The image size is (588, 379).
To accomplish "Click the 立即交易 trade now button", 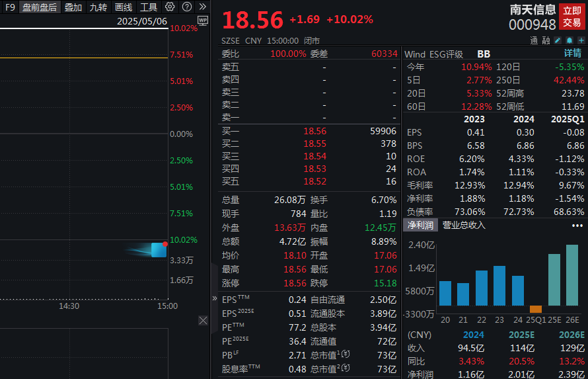I will (x=572, y=17).
